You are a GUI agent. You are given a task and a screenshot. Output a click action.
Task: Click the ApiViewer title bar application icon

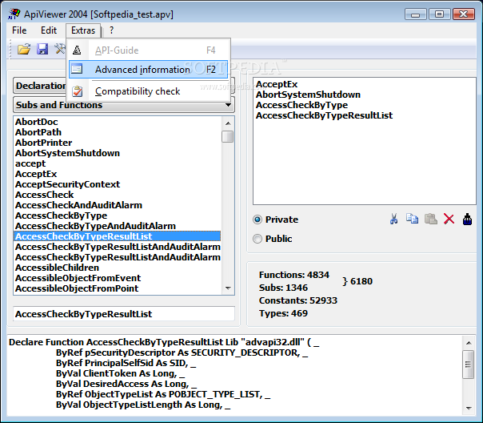pos(14,14)
